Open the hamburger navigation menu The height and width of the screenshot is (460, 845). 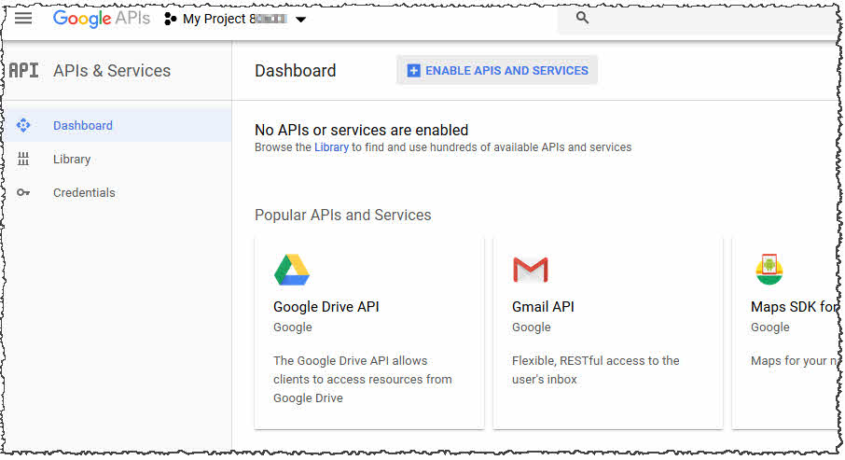[x=23, y=19]
